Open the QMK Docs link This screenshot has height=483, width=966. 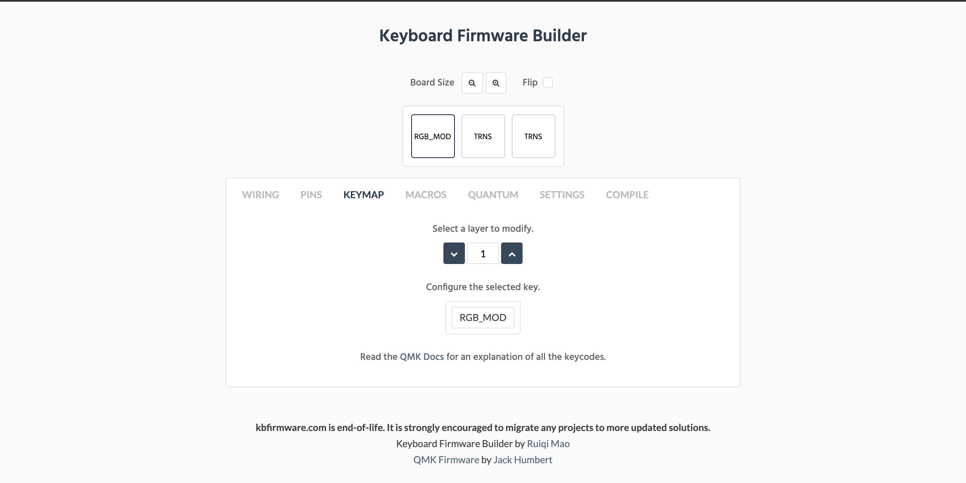tap(422, 357)
